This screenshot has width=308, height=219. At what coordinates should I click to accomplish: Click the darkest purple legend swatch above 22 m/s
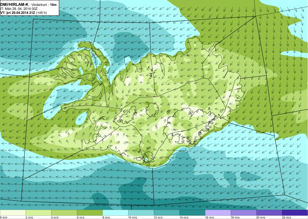295,213
